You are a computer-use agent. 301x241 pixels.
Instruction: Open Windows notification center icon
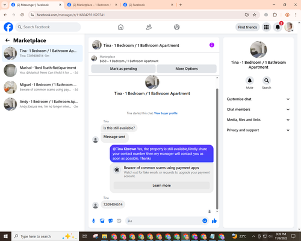coord(293,236)
